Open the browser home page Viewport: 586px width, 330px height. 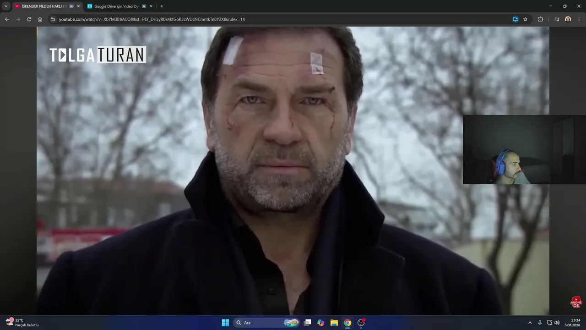(40, 19)
